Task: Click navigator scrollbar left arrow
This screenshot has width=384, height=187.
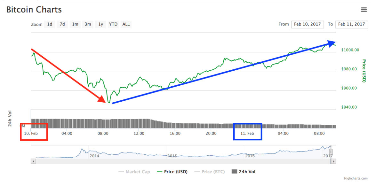Action: (x=33, y=161)
